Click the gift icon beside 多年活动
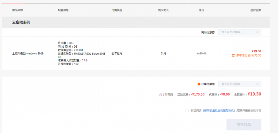 pyautogui.click(x=234, y=56)
